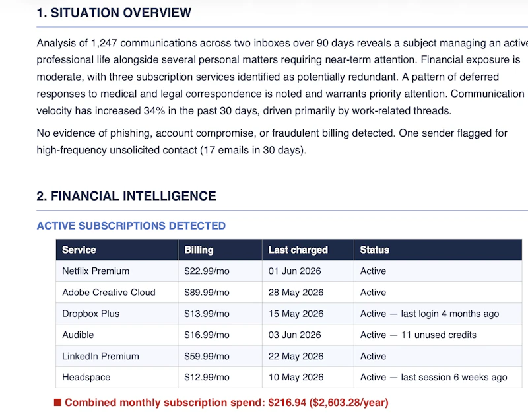Click the paragraph starting 'Analysis of 1,247 communications'
Image resolution: width=528 pixels, height=414 pixels.
point(282,77)
